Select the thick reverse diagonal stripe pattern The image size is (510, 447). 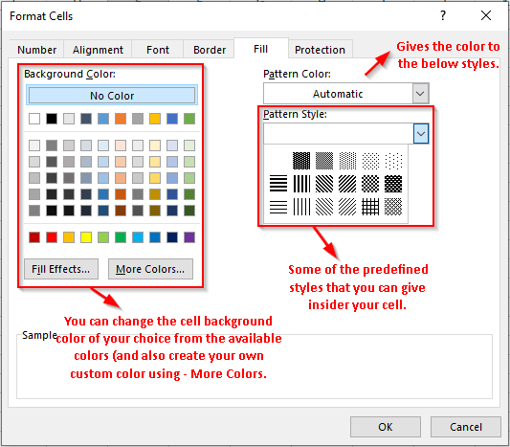pos(324,184)
